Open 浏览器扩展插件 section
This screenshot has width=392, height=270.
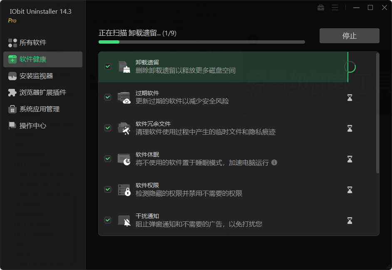tap(43, 93)
